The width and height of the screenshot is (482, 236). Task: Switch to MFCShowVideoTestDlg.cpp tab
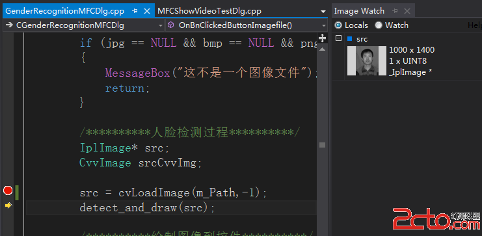209,11
